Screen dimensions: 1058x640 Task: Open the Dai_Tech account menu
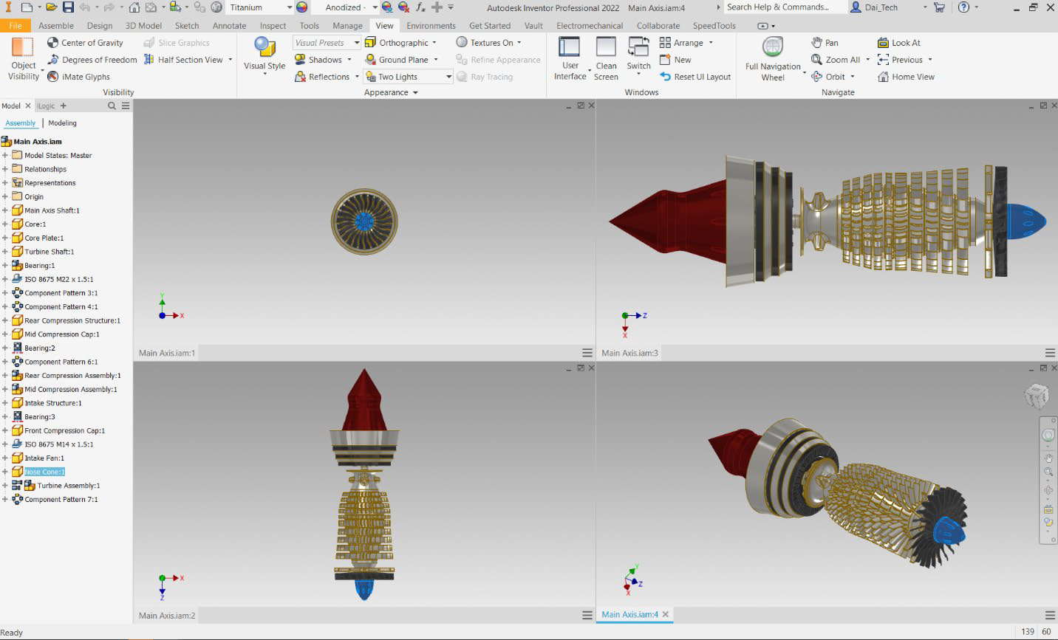(x=887, y=7)
